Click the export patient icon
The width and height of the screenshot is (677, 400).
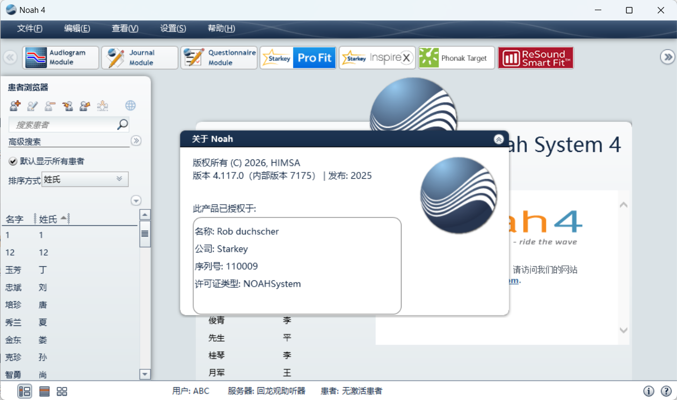(x=84, y=106)
